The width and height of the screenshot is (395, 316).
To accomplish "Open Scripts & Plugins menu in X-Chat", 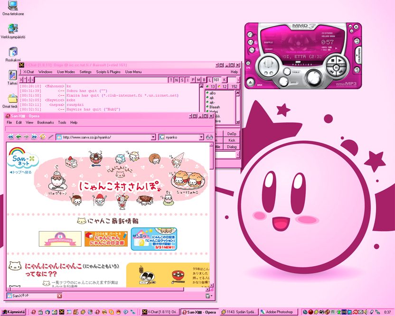I will pos(108,72).
